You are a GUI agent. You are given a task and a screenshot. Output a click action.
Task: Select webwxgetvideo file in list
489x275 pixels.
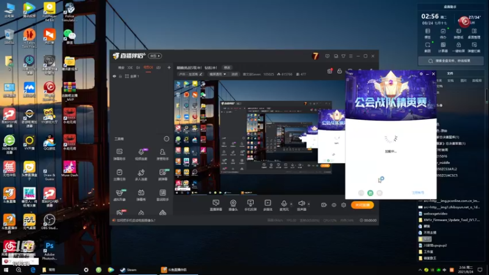[x=433, y=213]
